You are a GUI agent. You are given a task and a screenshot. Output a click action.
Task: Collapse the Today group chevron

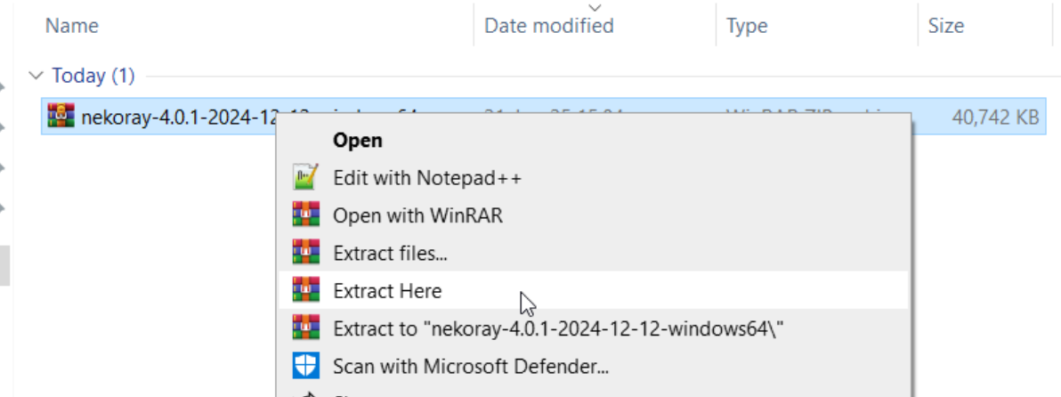point(36,77)
